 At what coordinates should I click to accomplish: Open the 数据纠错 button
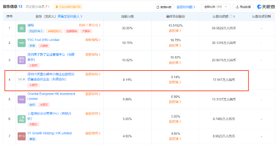[164, 7]
